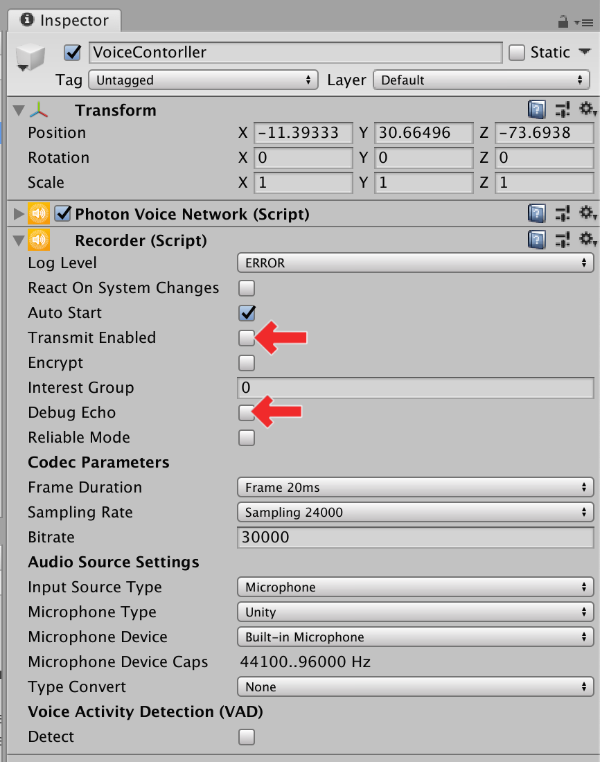Image resolution: width=600 pixels, height=762 pixels.
Task: Click the Transform axes icon
Action: click(38, 110)
